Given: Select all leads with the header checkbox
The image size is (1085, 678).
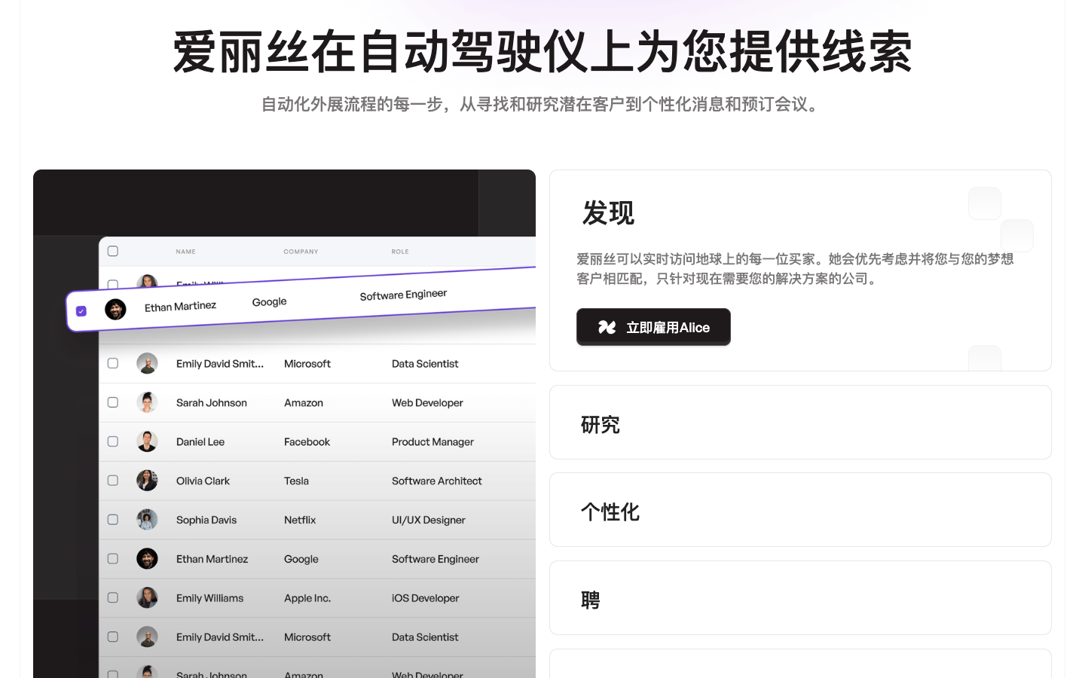Looking at the screenshot, I should click(x=112, y=251).
